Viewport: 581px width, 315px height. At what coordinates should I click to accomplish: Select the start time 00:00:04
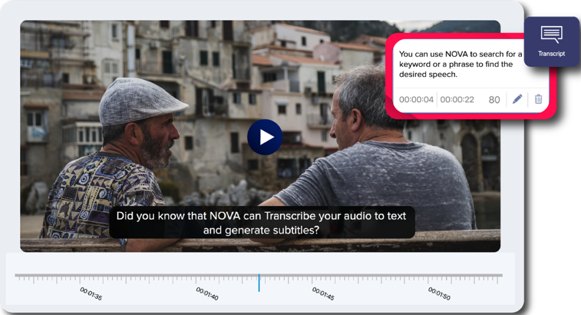416,100
